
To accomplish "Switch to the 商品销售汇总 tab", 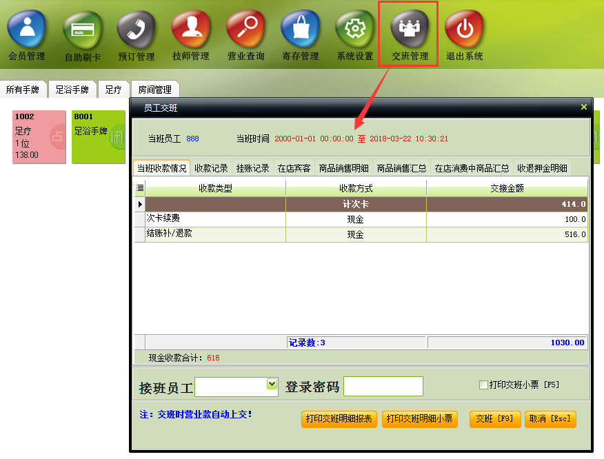I will click(401, 168).
